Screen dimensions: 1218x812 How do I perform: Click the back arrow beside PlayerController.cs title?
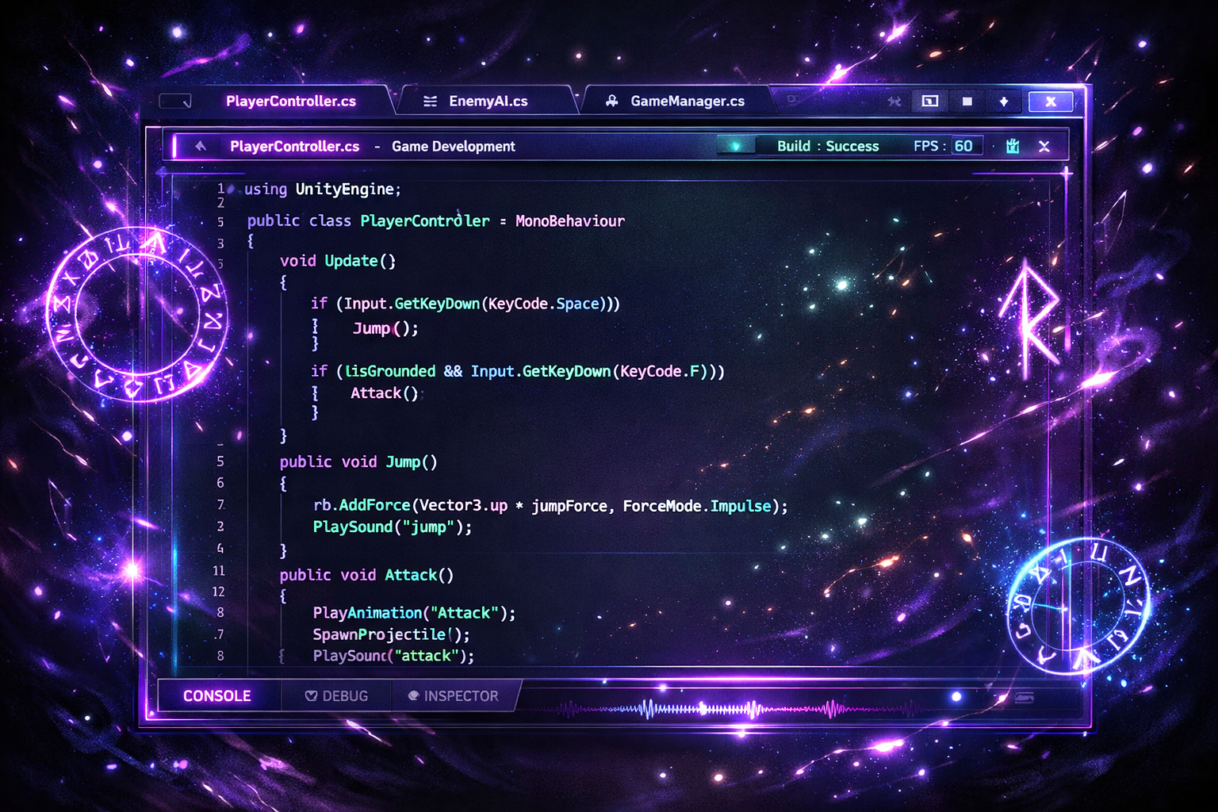point(201,146)
